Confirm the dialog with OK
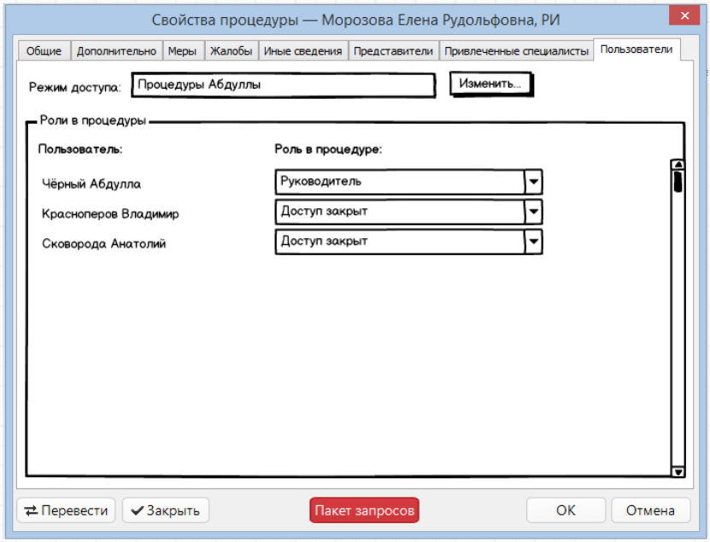This screenshot has width=710, height=542. point(566,510)
